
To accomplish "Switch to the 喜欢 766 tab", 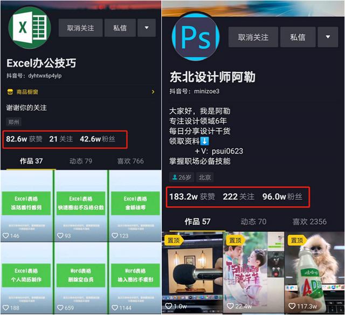I will pyautogui.click(x=130, y=161).
